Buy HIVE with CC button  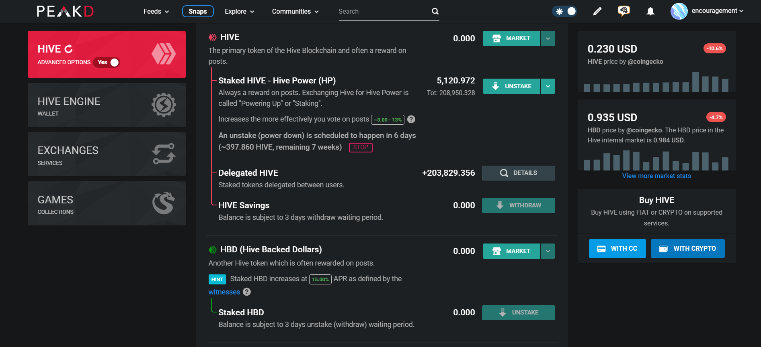[617, 249]
